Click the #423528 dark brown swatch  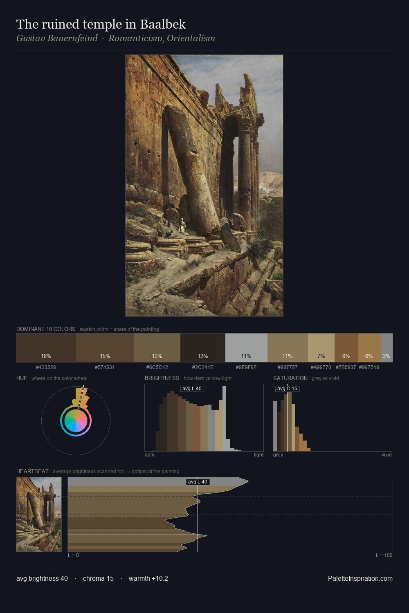[46, 348]
